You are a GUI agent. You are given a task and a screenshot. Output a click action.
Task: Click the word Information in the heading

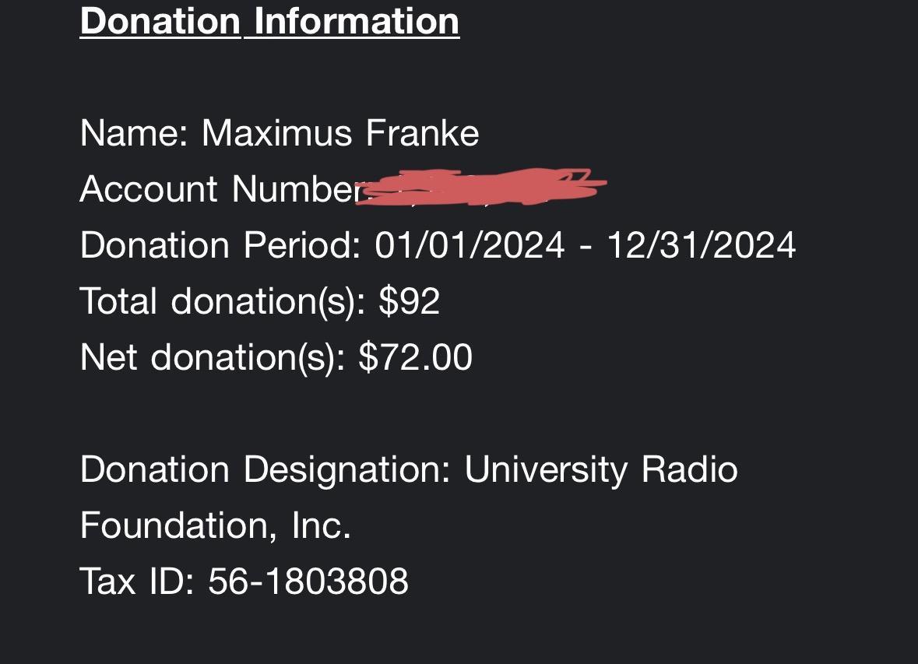tap(357, 20)
